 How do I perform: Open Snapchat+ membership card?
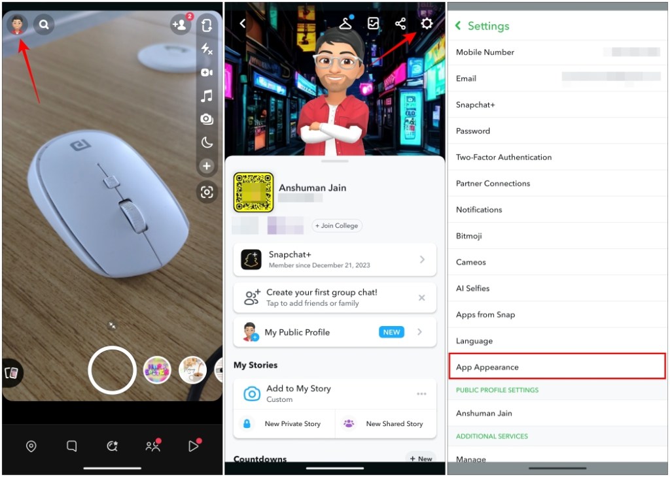(x=334, y=259)
